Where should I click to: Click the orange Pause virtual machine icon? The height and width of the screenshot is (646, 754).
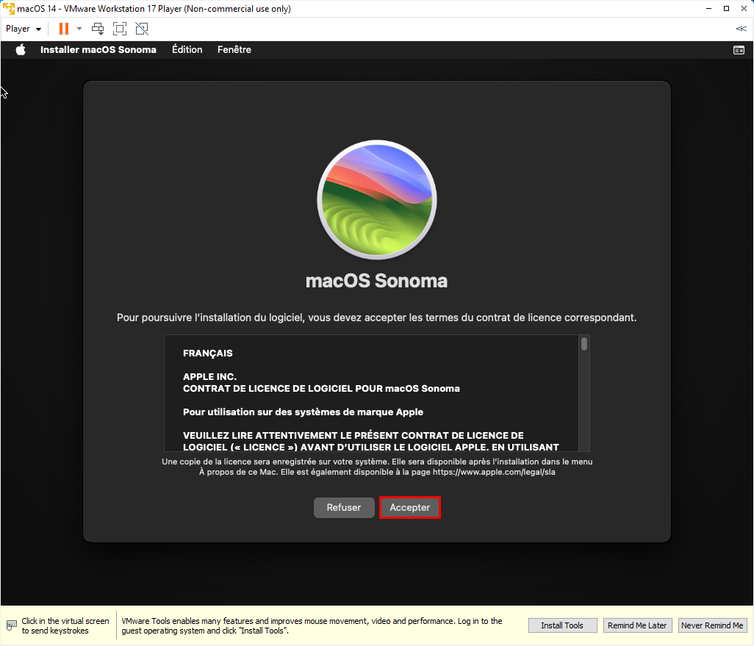tap(63, 29)
